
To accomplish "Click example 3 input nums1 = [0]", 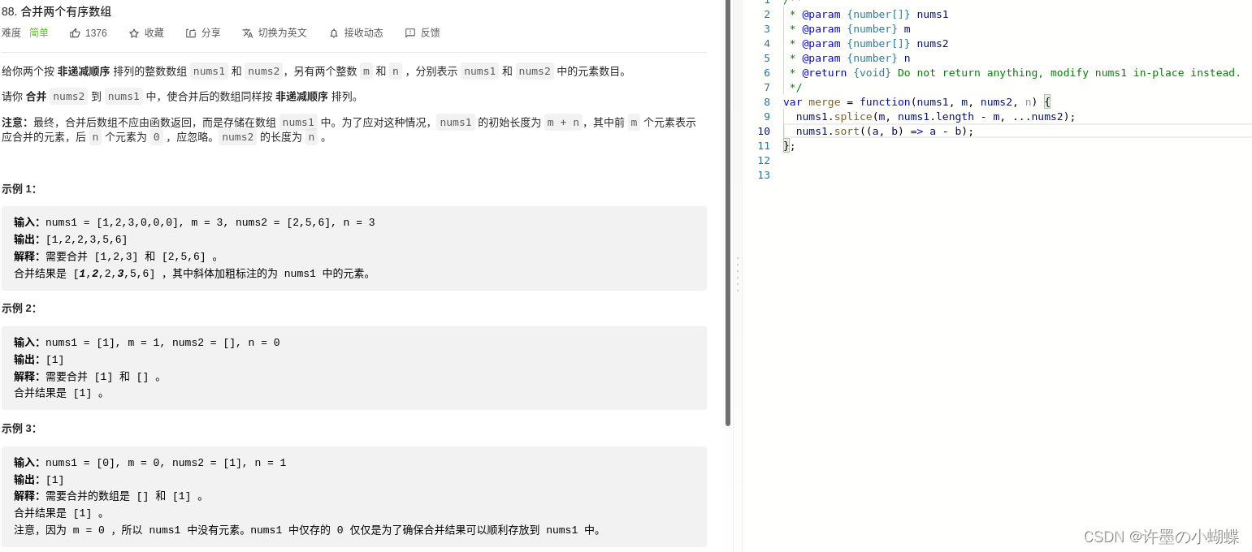I will tap(149, 463).
